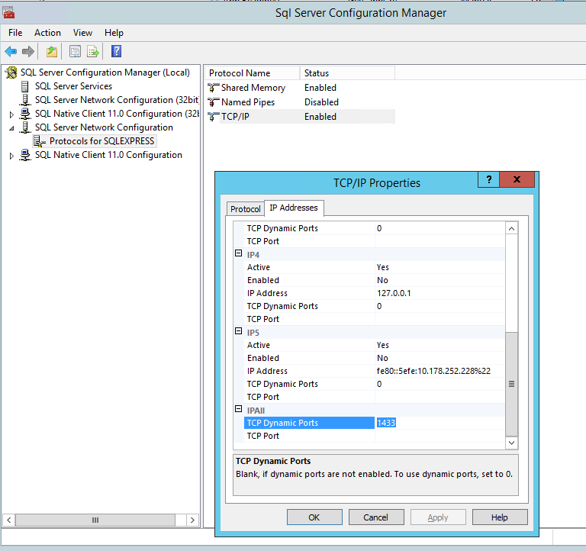Image resolution: width=586 pixels, height=551 pixels.
Task: Click the empty IPAll TCP Port value field
Action: coord(439,436)
